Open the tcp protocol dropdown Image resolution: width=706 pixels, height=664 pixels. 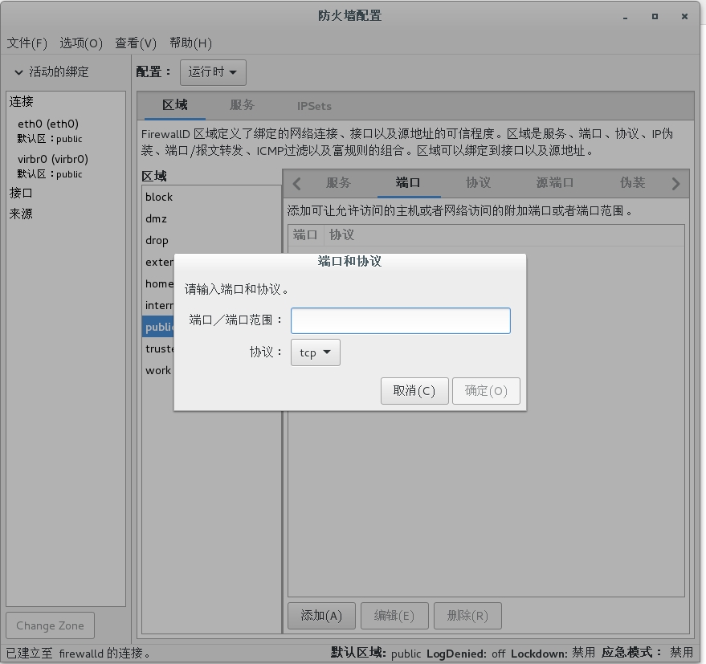pos(315,352)
